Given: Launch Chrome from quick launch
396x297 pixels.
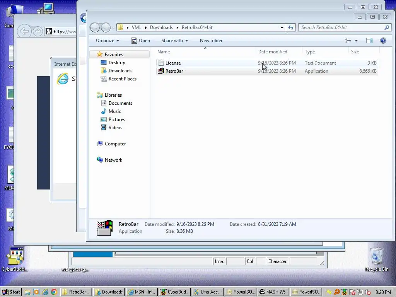Looking at the screenshot, I should (x=54, y=292).
